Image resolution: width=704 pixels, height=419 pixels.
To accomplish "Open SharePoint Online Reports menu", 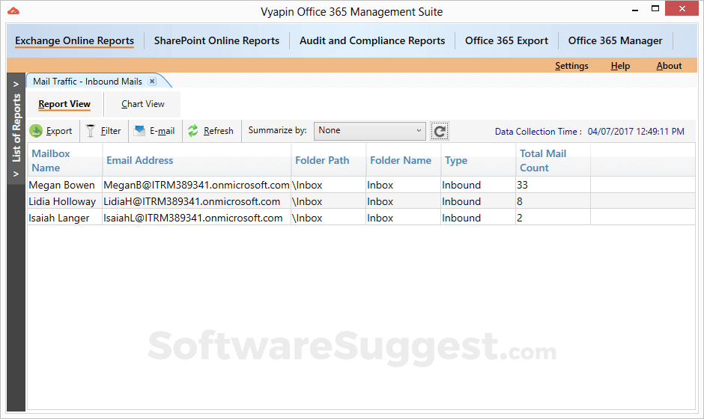I will pos(216,41).
